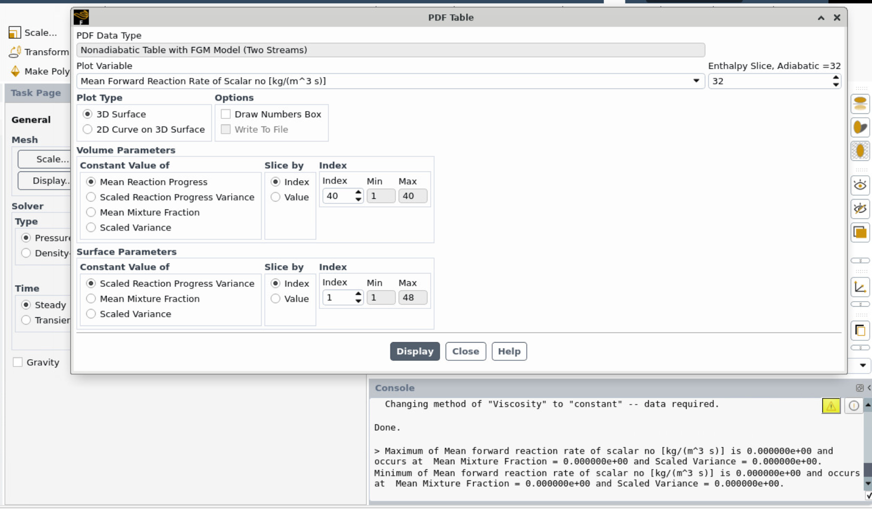Click the hide-selected crossed-eye icon
This screenshot has width=872, height=509.
[860, 209]
